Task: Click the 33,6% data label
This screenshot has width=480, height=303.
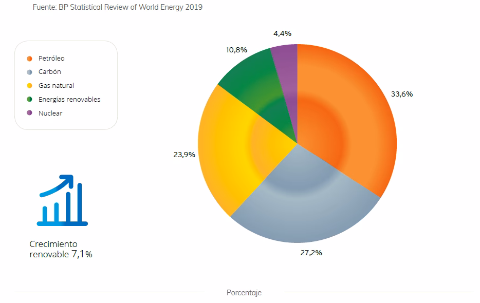Action: [x=402, y=94]
